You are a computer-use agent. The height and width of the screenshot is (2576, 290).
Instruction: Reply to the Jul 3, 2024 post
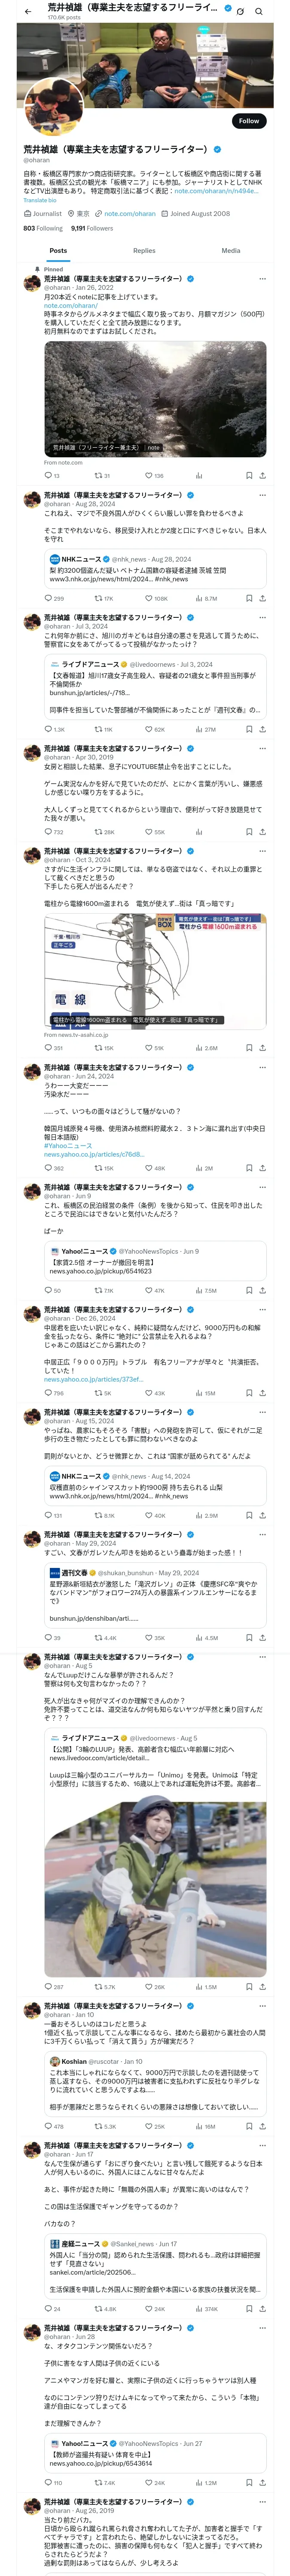[47, 729]
